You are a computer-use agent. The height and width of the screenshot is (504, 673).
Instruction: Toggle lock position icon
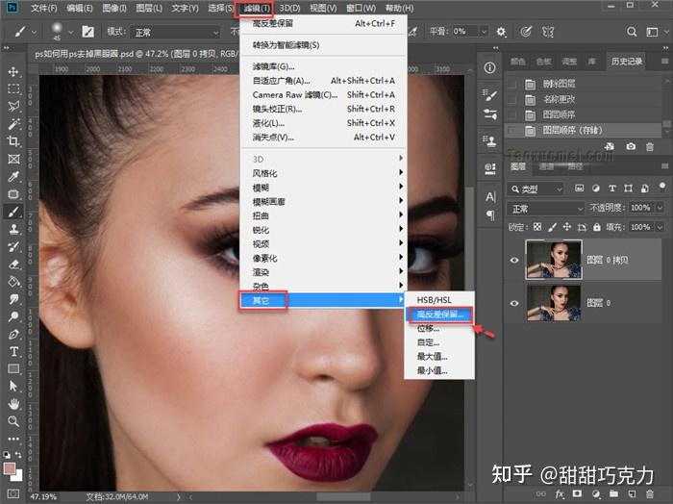click(x=567, y=227)
